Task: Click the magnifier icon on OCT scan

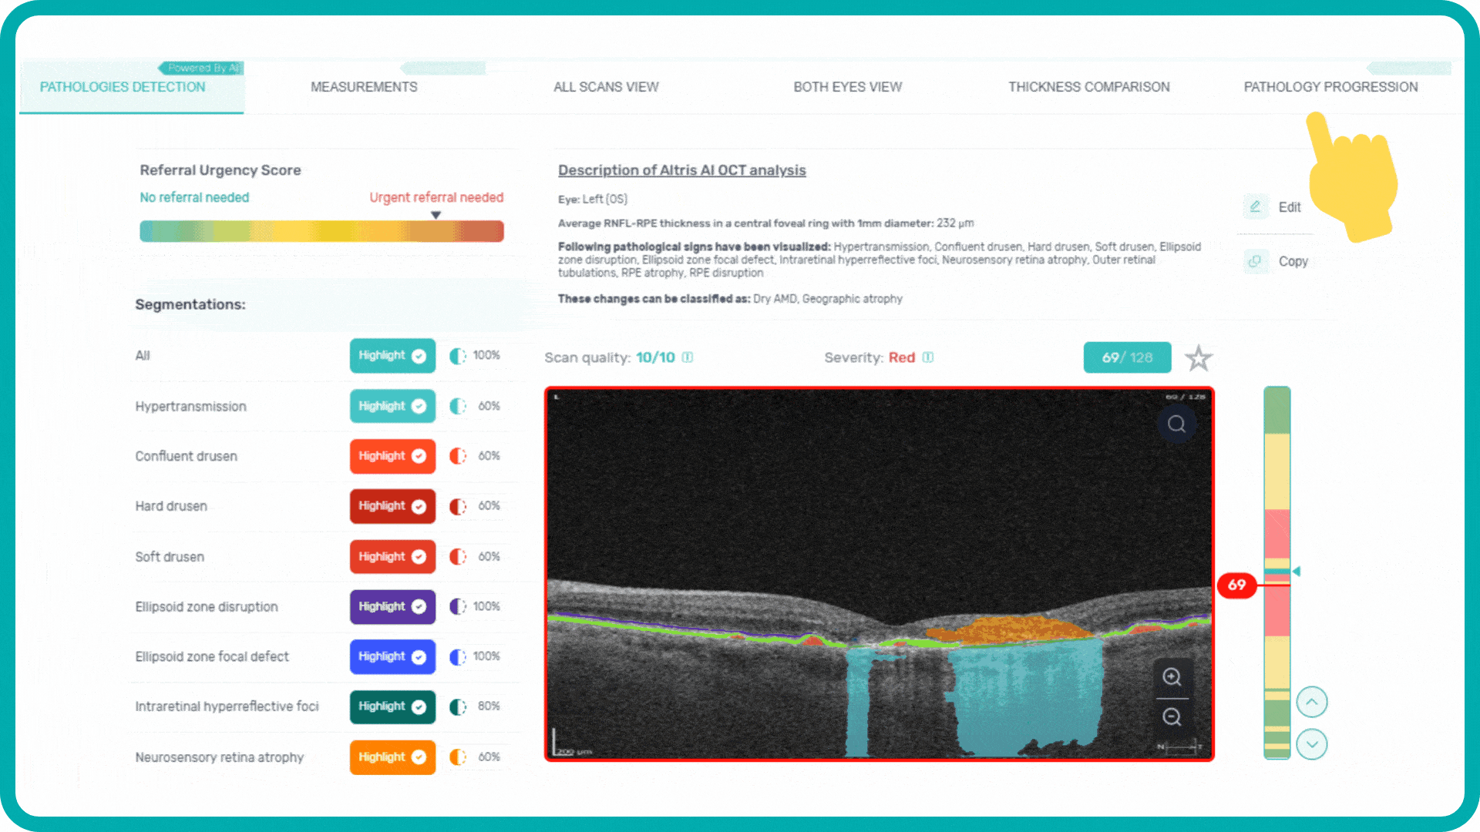Action: (1176, 424)
